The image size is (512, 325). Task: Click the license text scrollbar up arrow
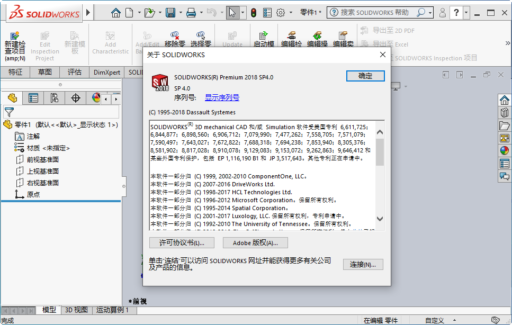(380, 132)
